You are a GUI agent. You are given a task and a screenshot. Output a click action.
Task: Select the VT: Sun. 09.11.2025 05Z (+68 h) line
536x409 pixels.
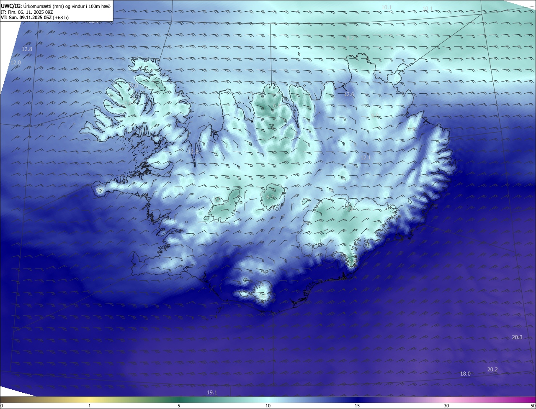pyautogui.click(x=35, y=18)
